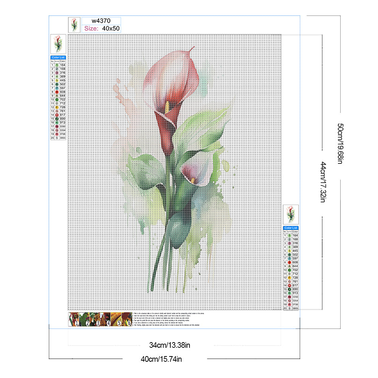Viewport: 378px width, 378px height.
Task: Select color 890 symbol J in left list
Action: pyautogui.click(x=57, y=119)
